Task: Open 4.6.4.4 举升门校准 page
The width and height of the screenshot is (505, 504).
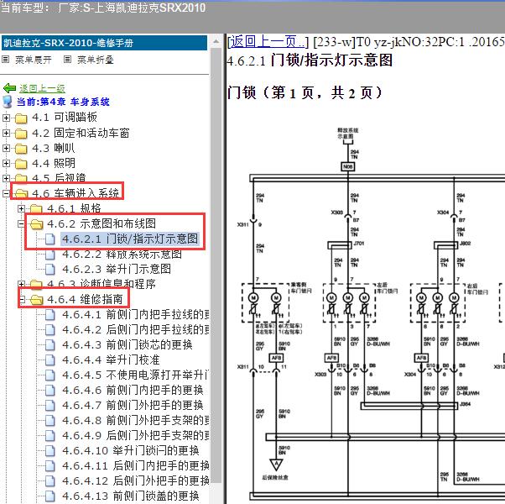Action: pos(111,360)
